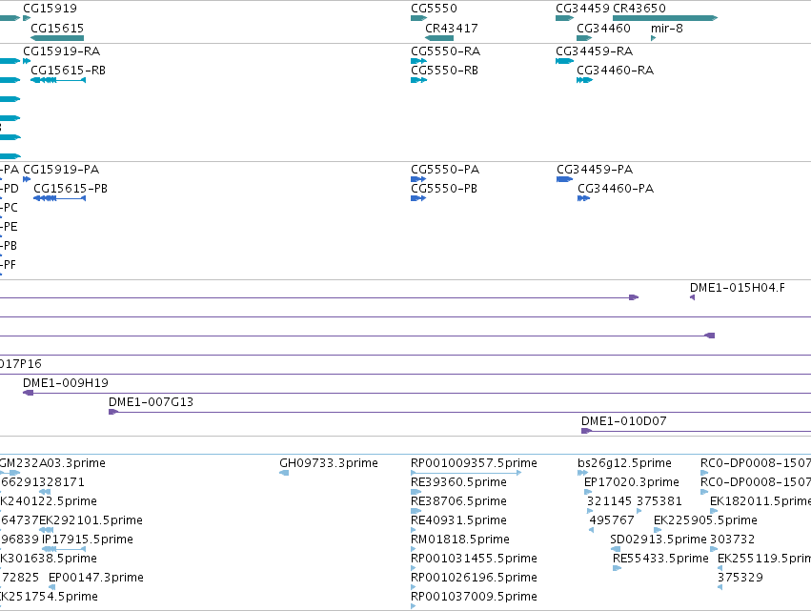Viewport: 811px width, 611px height.
Task: Click transcript CG15615-RB label
Action: (x=68, y=71)
